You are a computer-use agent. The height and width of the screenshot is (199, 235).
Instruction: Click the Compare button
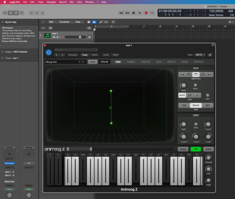[73, 55]
